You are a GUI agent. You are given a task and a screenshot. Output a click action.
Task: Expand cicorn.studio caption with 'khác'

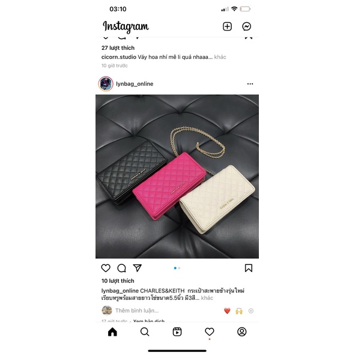tap(220, 57)
